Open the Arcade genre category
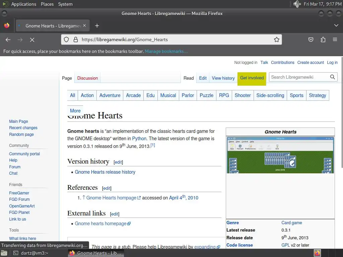 pyautogui.click(x=133, y=95)
